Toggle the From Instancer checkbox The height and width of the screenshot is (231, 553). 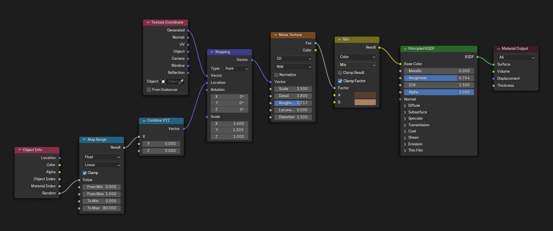149,90
